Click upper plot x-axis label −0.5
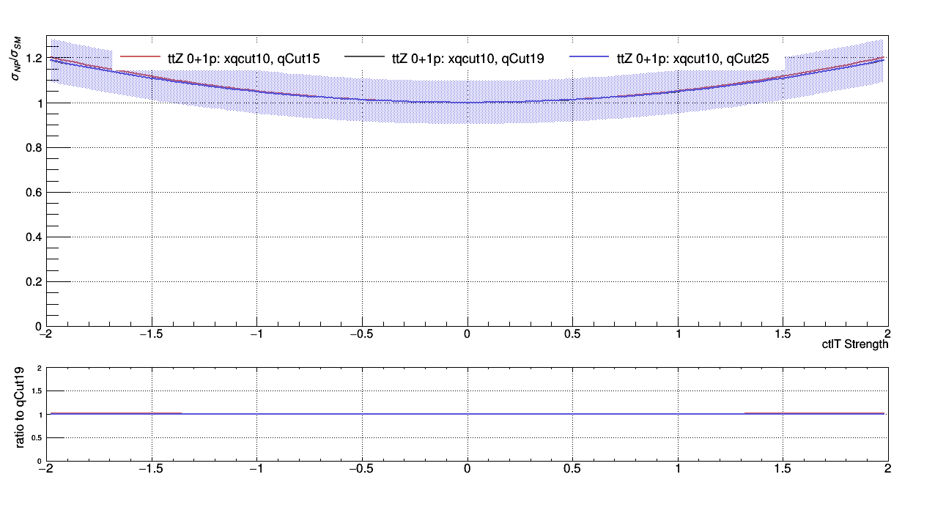 click(362, 333)
